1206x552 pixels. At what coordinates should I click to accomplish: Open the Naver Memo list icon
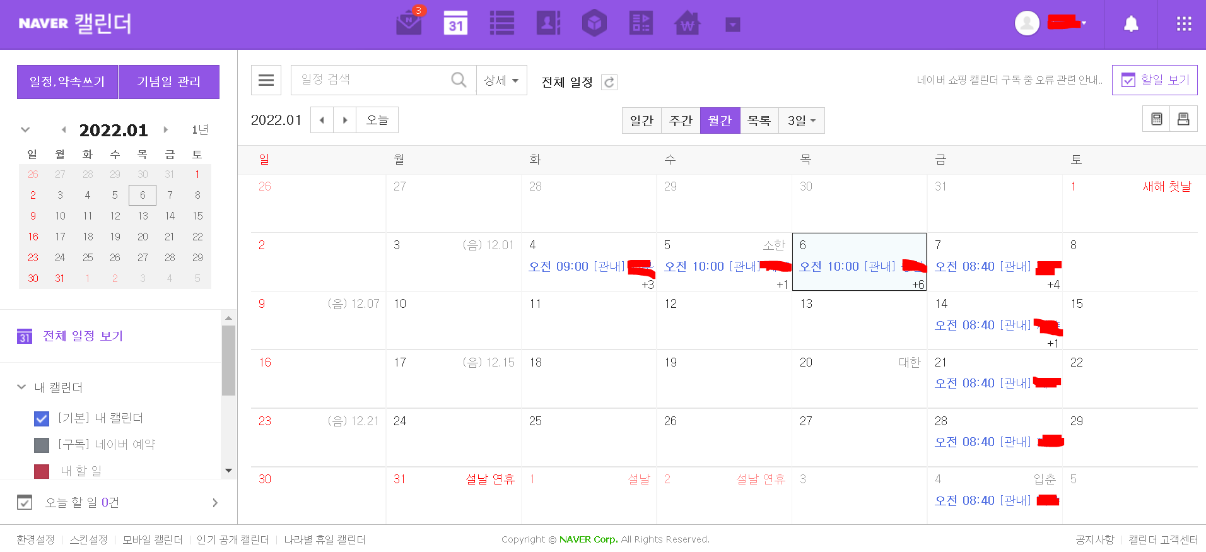click(502, 23)
